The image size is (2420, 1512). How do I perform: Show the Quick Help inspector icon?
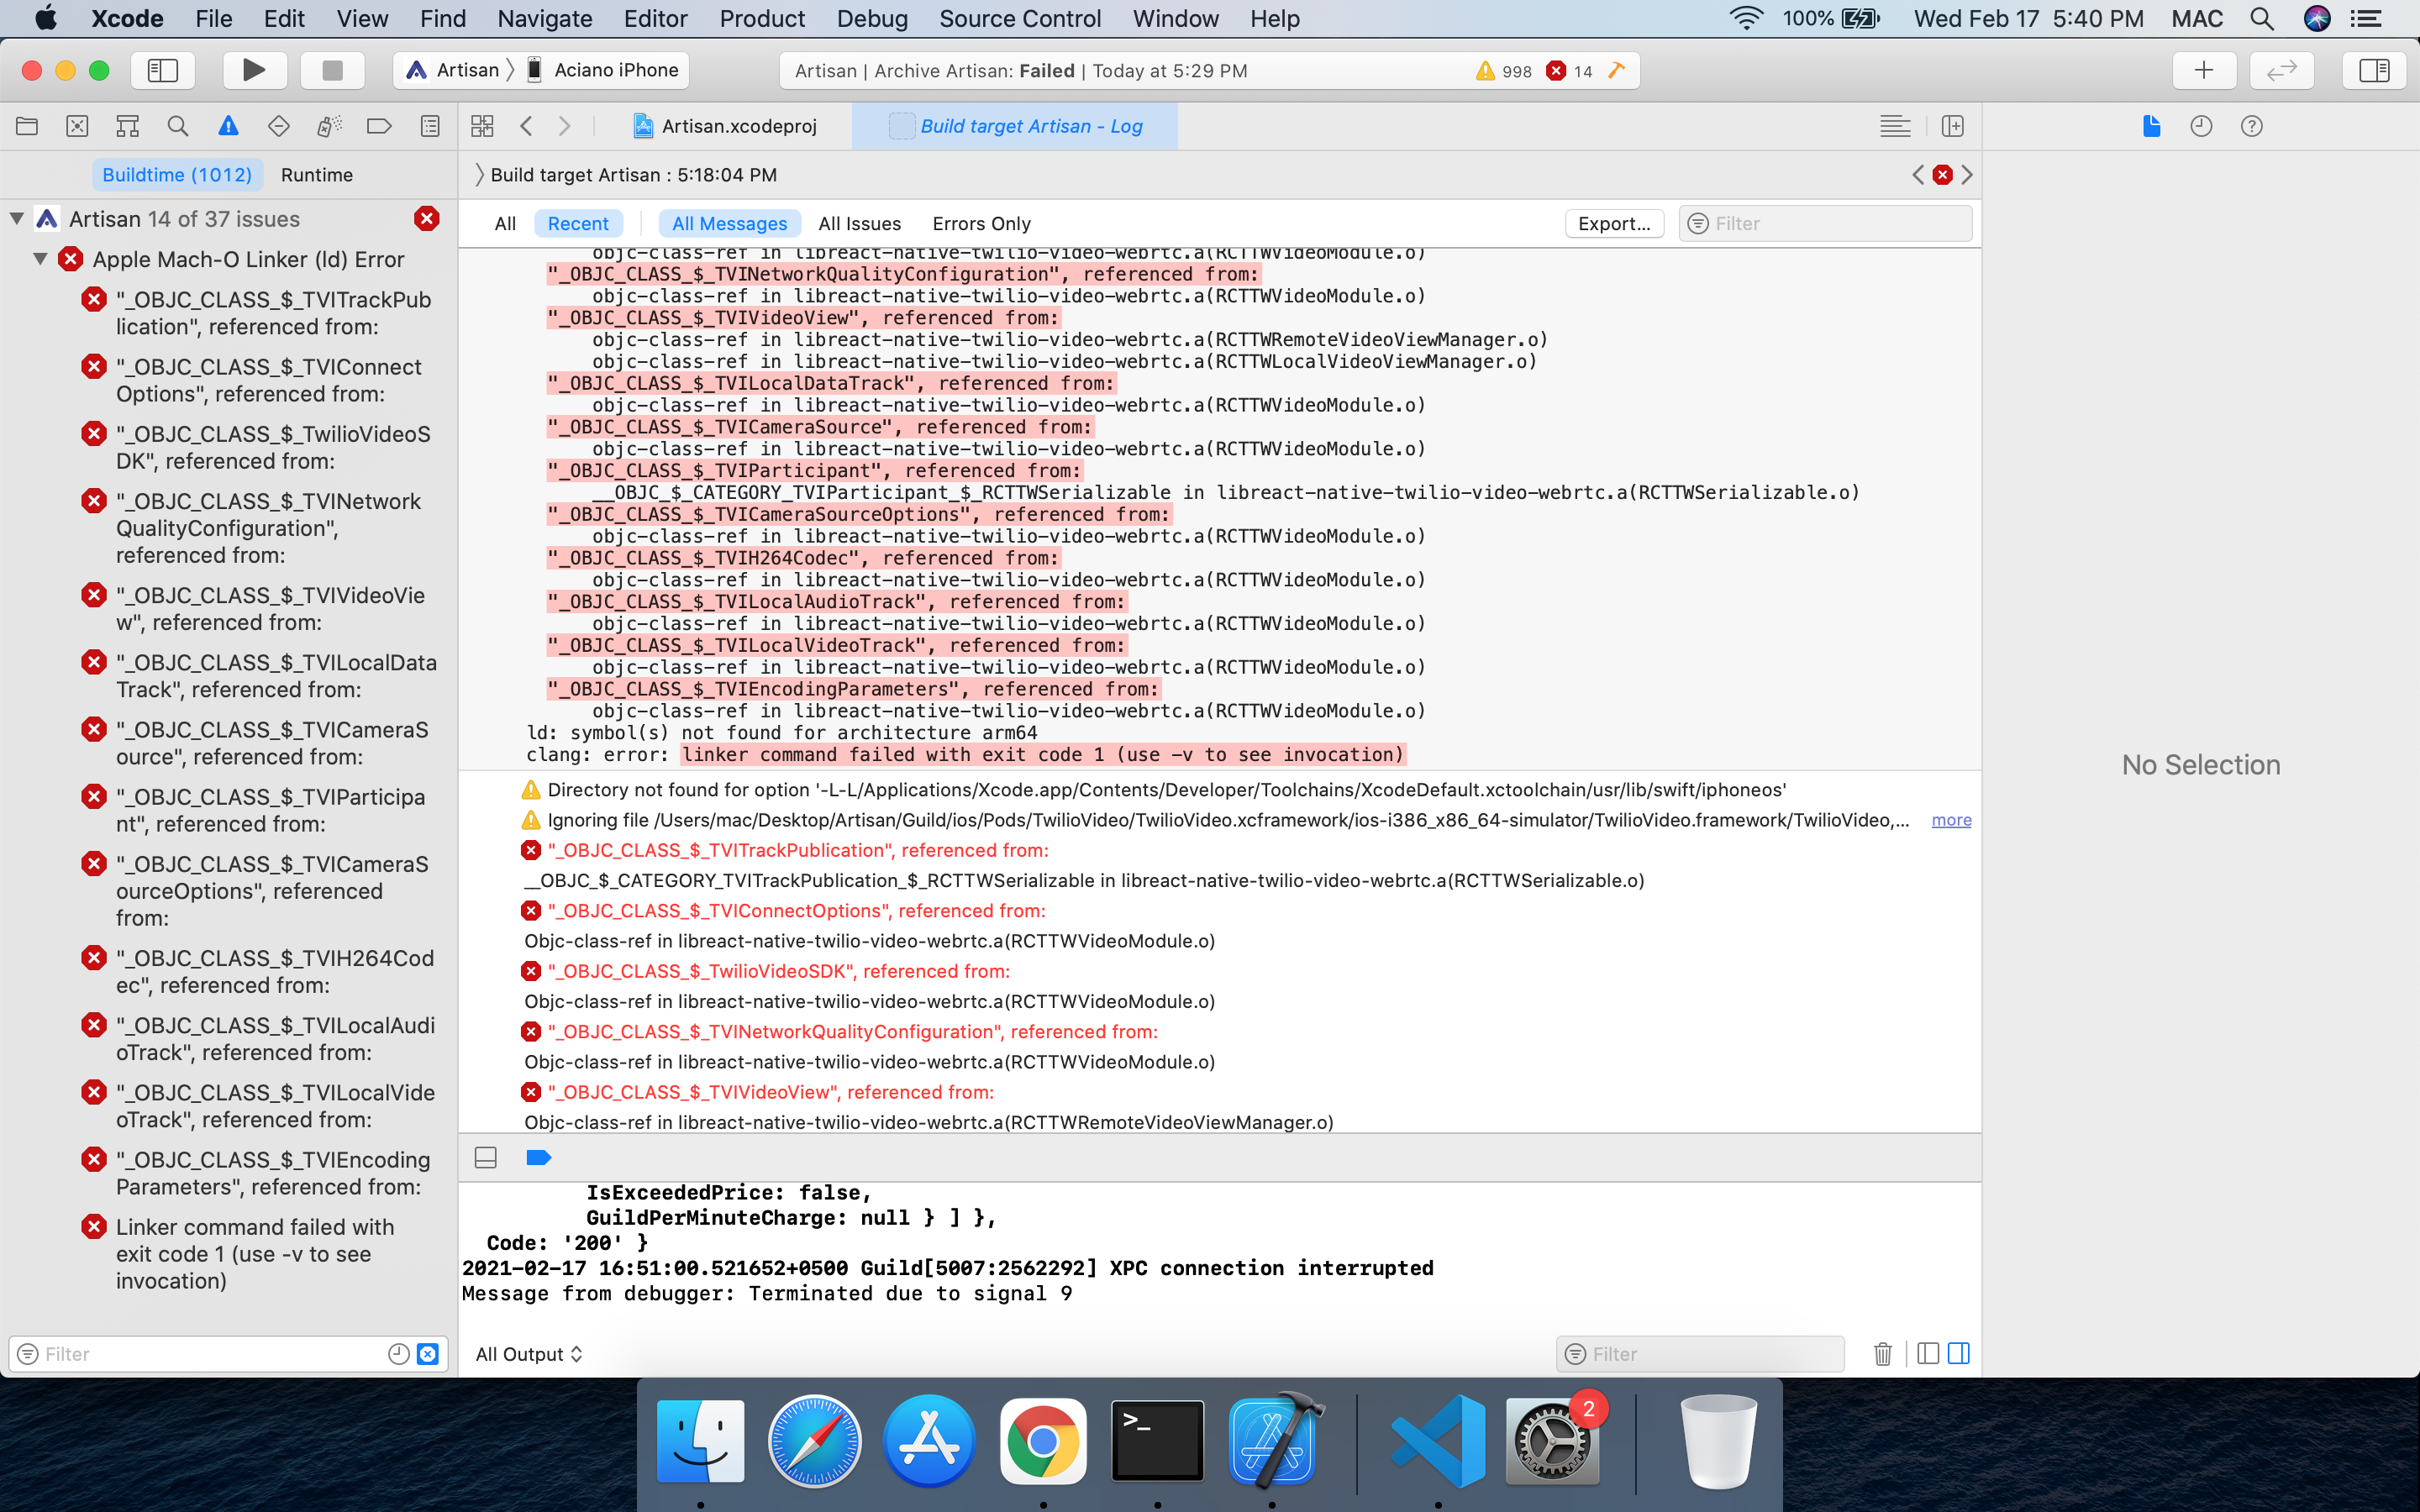click(x=2251, y=126)
